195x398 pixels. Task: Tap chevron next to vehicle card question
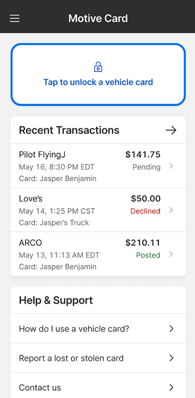tap(171, 329)
